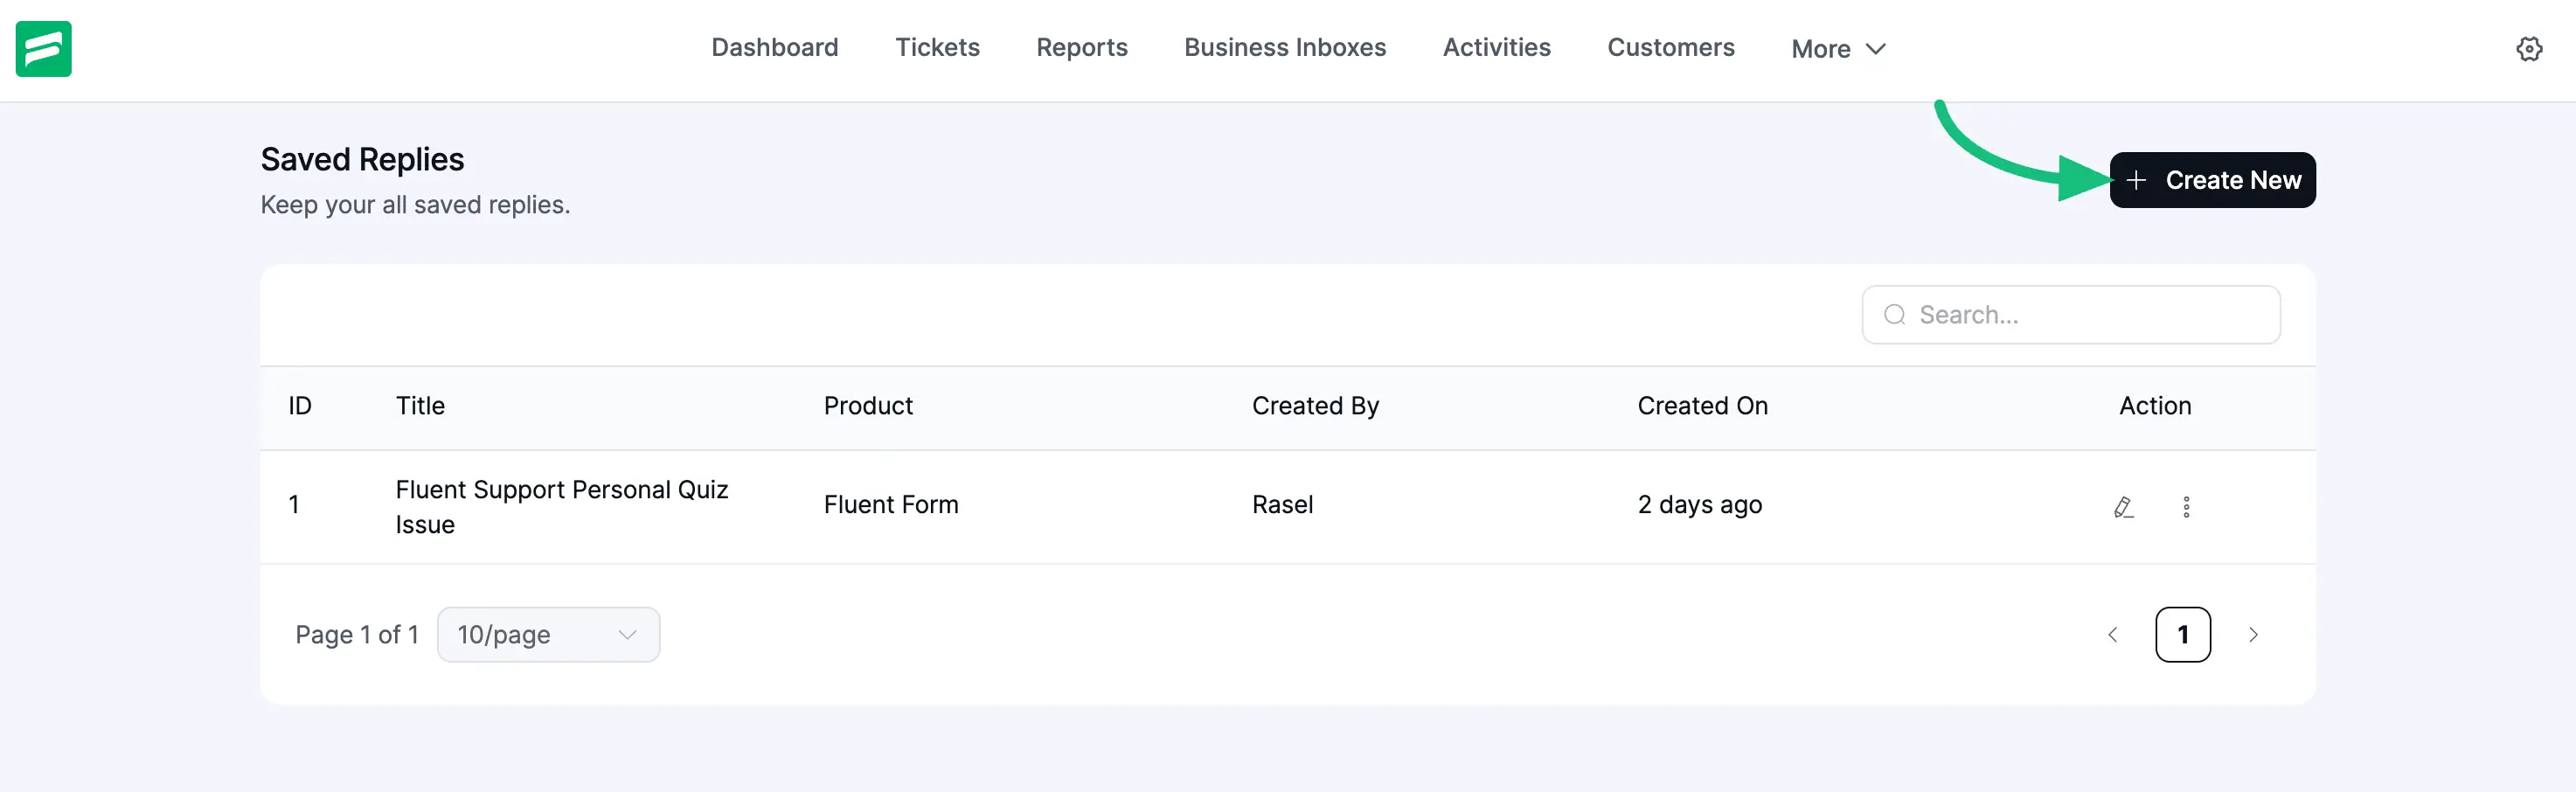The width and height of the screenshot is (2576, 792).
Task: Go to the Customers page
Action: pyautogui.click(x=1670, y=47)
